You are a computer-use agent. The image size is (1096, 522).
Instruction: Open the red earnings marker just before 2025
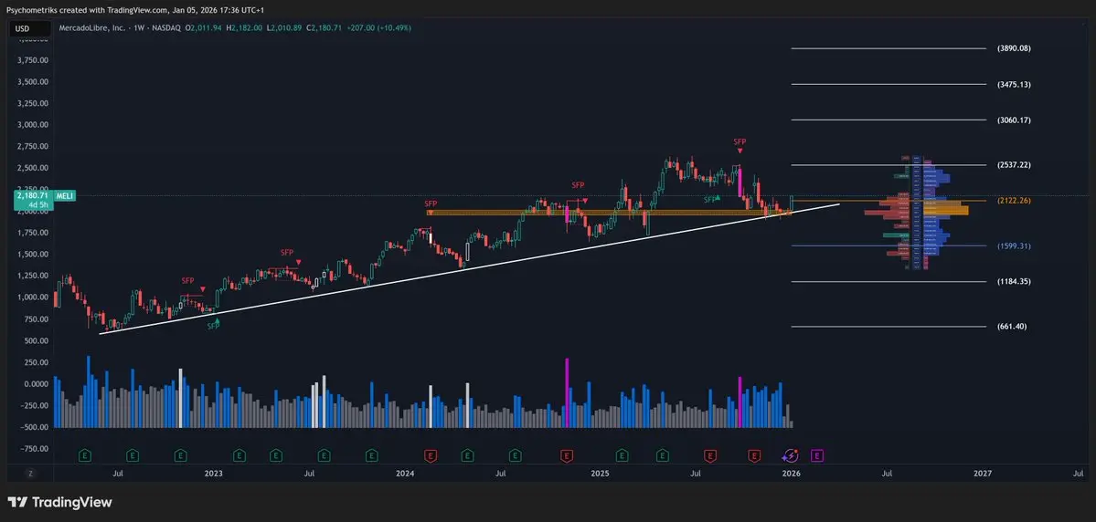point(566,455)
